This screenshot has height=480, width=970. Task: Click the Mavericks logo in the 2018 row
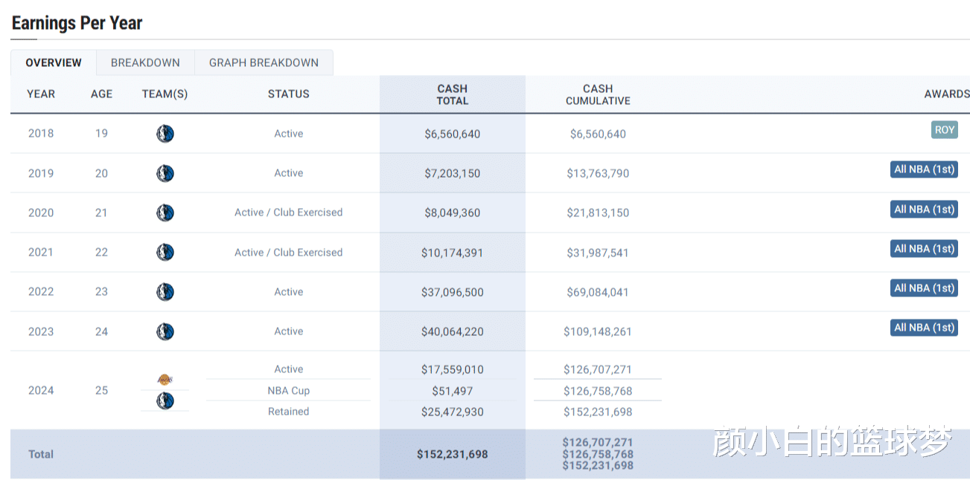[165, 134]
